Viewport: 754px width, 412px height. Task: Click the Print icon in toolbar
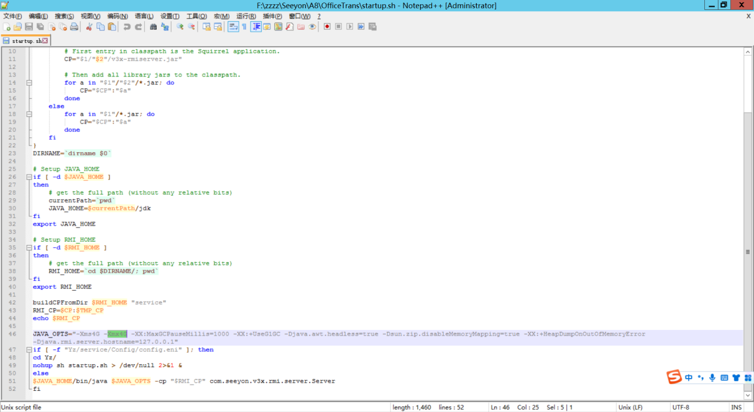coord(74,27)
